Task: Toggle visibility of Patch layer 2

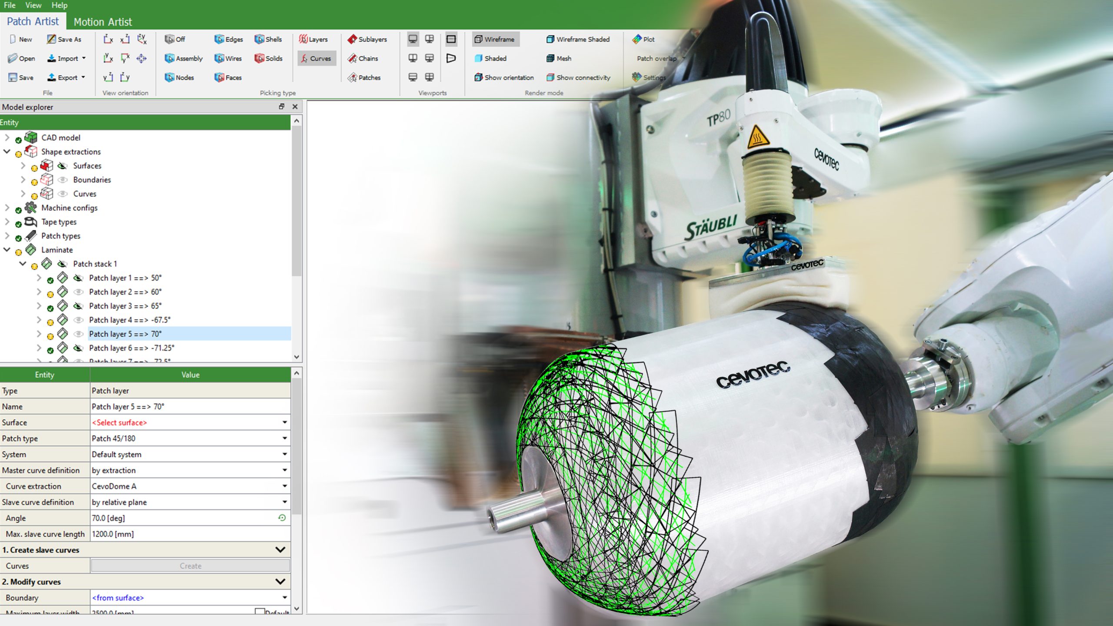Action: [x=78, y=291]
